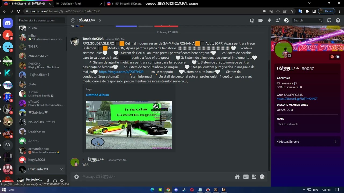Screen dimensions: 344x193
Task: Hide the user profile panel
Action: pos(286,20)
